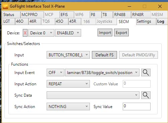This screenshot has width=168, height=123.
Task: Expand the empty Sync Data dropdown
Action: click(x=93, y=95)
